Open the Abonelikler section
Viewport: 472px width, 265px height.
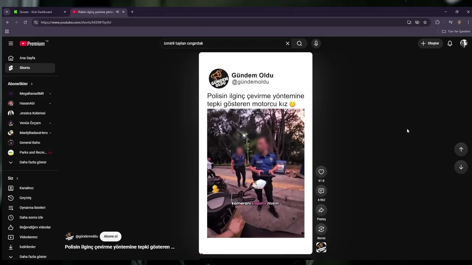pyautogui.click(x=20, y=84)
